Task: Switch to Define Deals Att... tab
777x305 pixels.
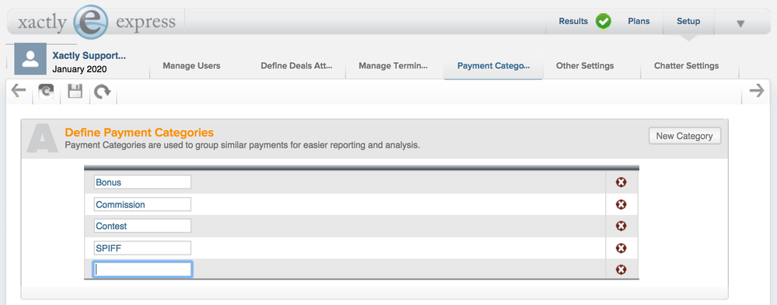Action: click(296, 66)
